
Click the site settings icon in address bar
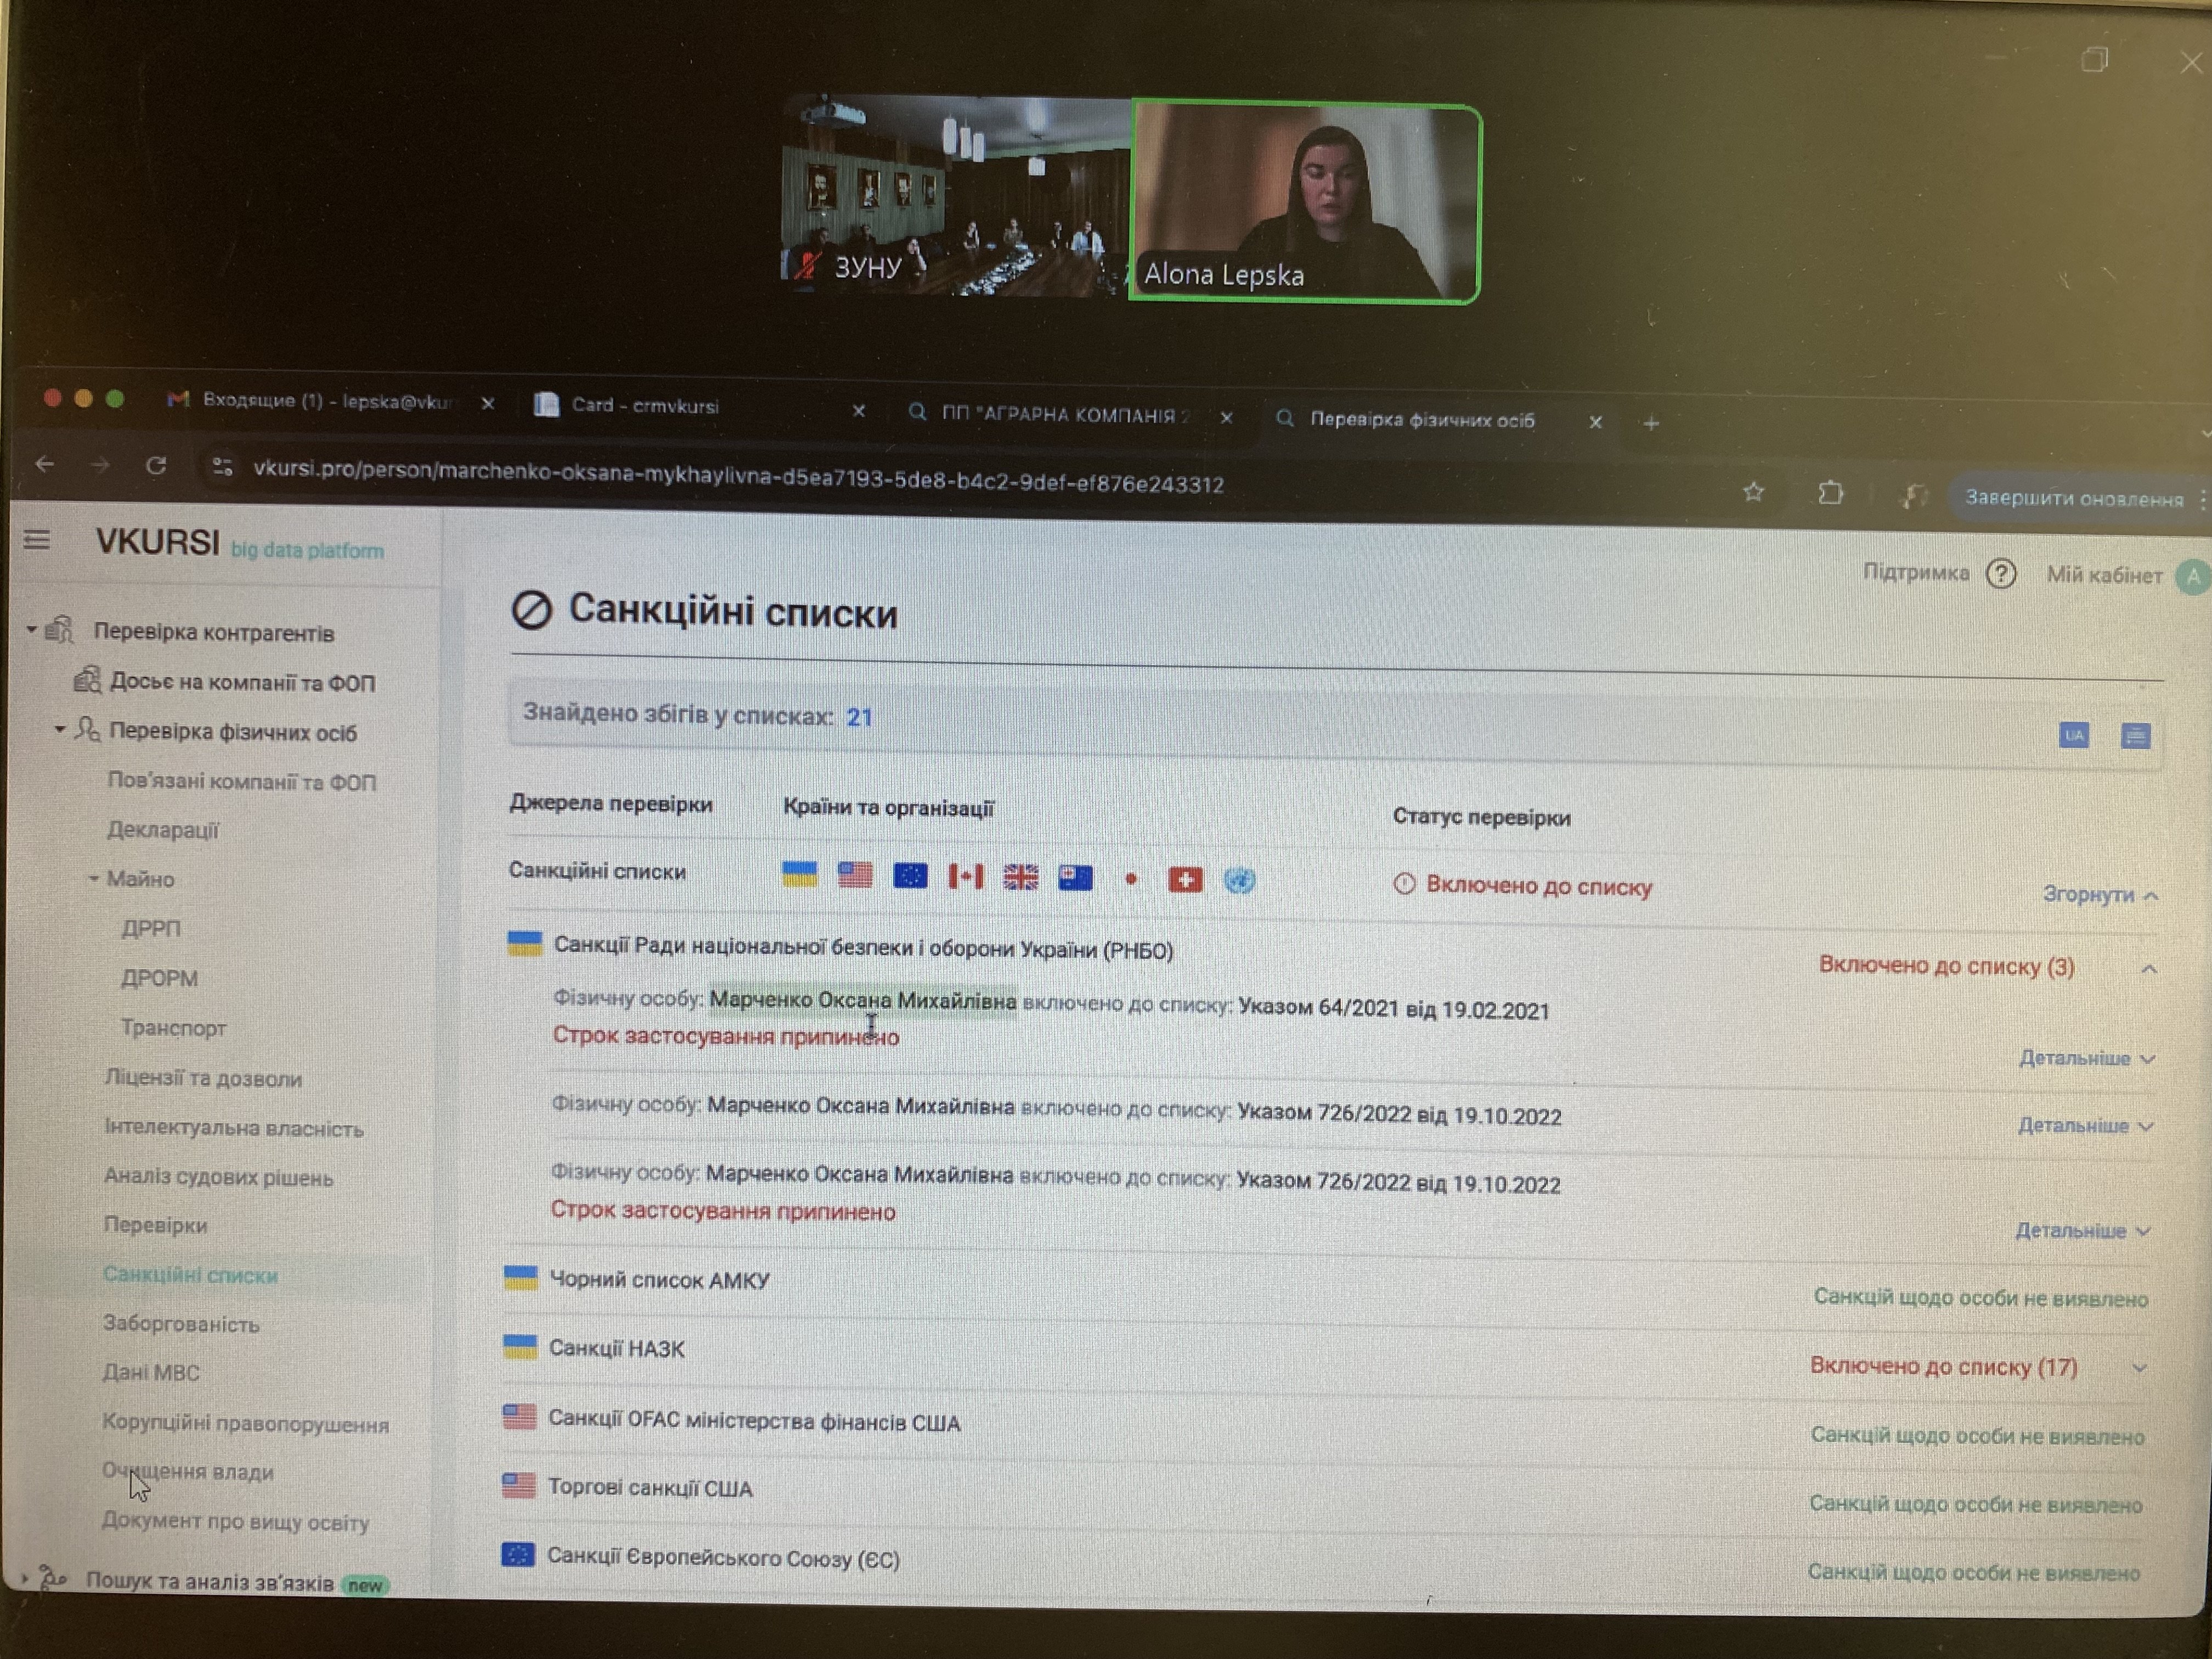coord(222,467)
